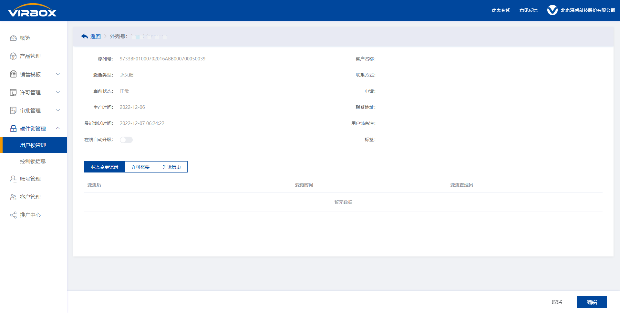Screen dimensions: 620x313
Task: Click the 推广中心 share icon
Action: (x=13, y=215)
